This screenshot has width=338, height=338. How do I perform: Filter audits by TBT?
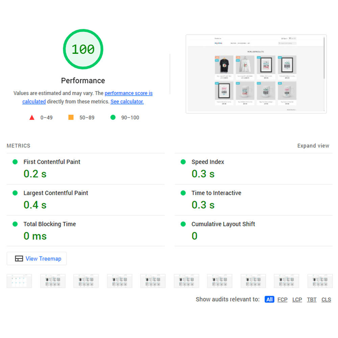coord(312,299)
